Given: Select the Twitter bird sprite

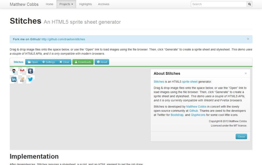Looking at the screenshot, I should (x=30, y=79).
